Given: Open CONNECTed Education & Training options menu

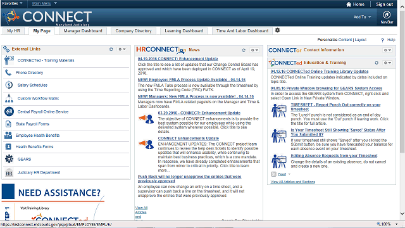Looking at the screenshot, I should click(387, 63).
